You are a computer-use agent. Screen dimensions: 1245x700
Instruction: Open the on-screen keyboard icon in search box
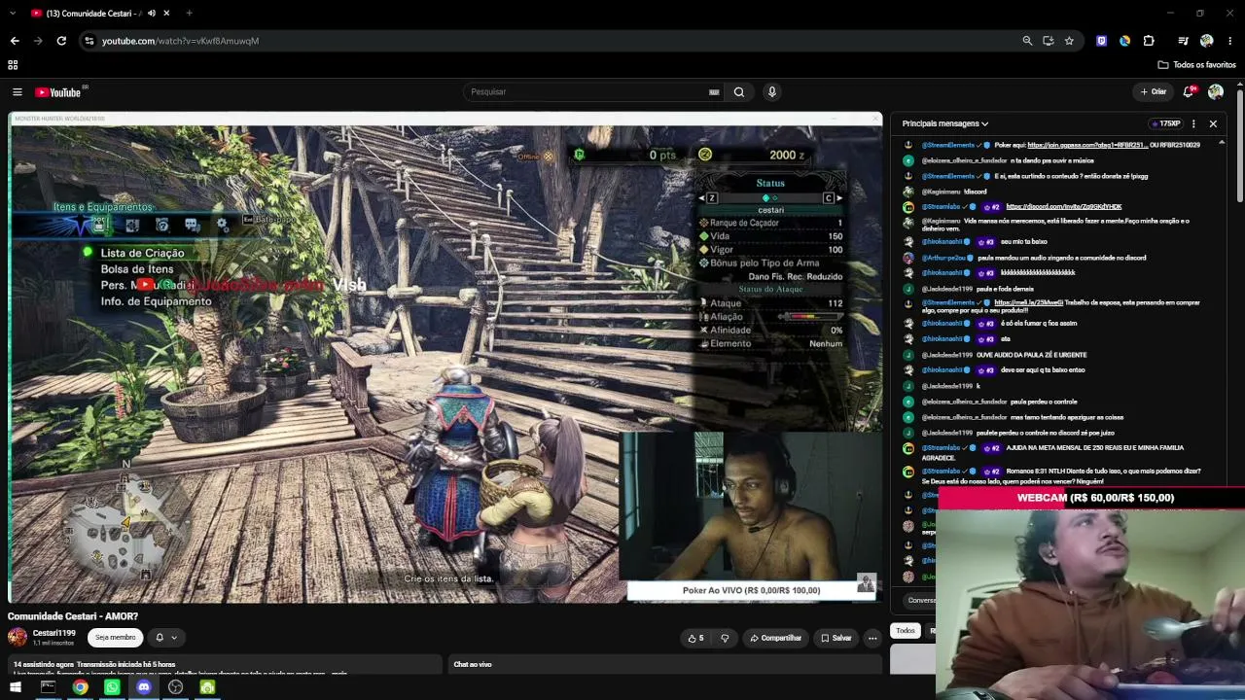point(714,92)
